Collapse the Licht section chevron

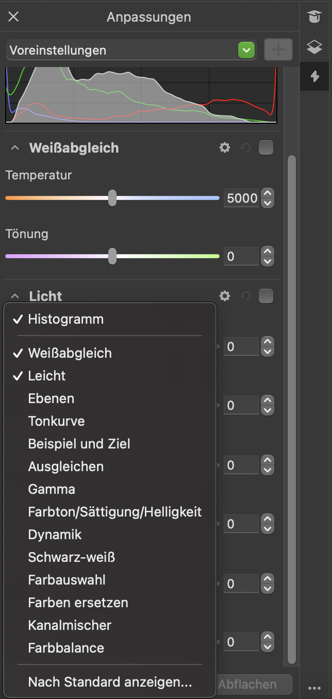point(15,296)
